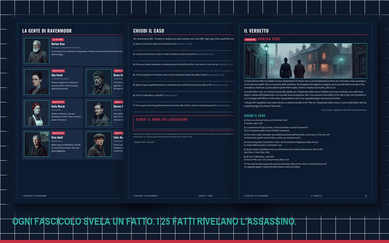Open Ada Finch's portrait
The image size is (389, 243).
37,82
